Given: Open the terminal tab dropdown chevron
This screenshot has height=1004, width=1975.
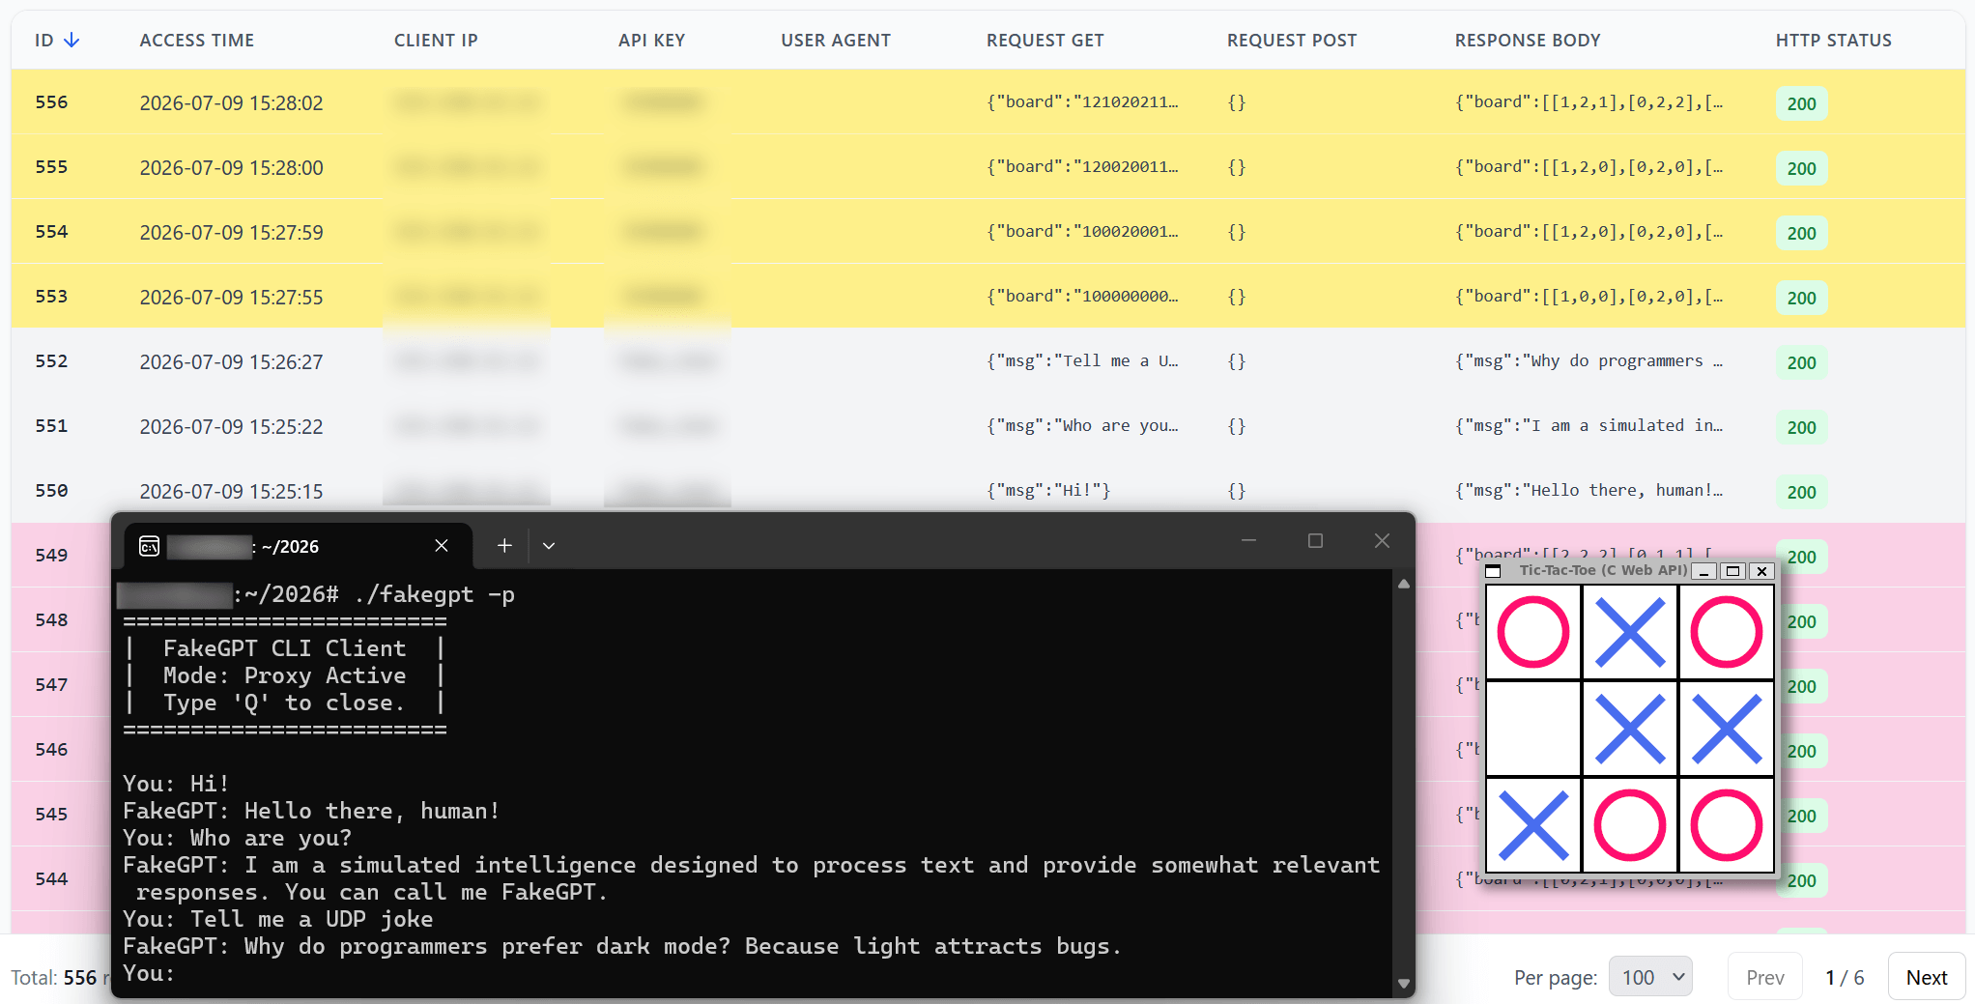Looking at the screenshot, I should click(x=549, y=546).
